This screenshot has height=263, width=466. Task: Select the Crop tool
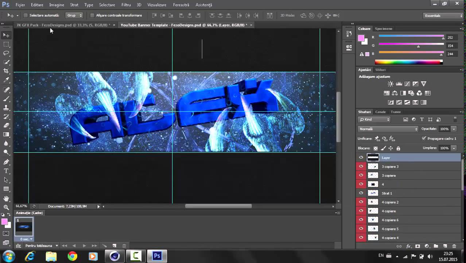pos(6,71)
